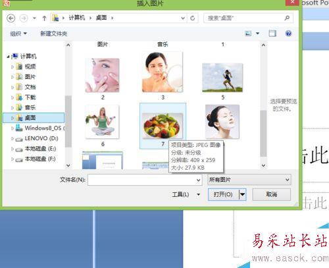Select image 7, the fruit salad
This screenshot has width=329, height=268.
(x=163, y=126)
